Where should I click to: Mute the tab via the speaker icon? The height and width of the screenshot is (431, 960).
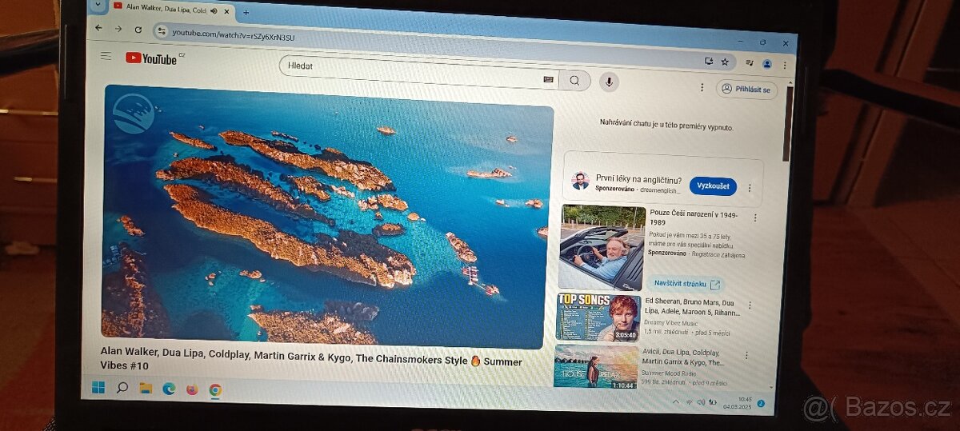pos(214,10)
